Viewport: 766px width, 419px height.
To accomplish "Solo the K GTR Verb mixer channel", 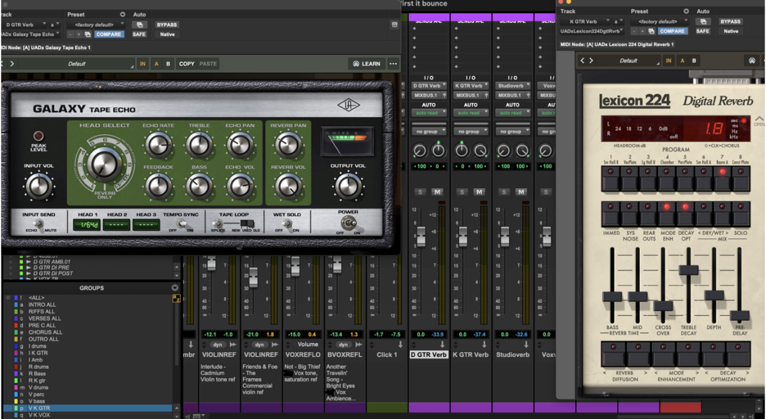I will click(x=462, y=192).
